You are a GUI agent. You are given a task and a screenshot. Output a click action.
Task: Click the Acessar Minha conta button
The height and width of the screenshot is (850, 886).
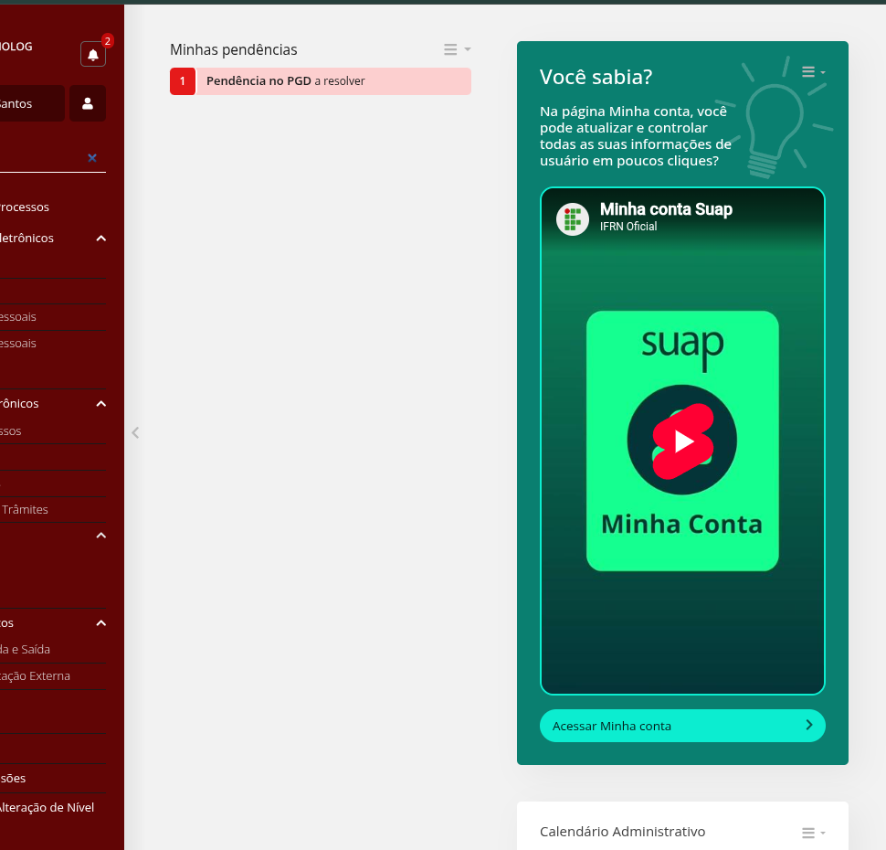(x=682, y=726)
